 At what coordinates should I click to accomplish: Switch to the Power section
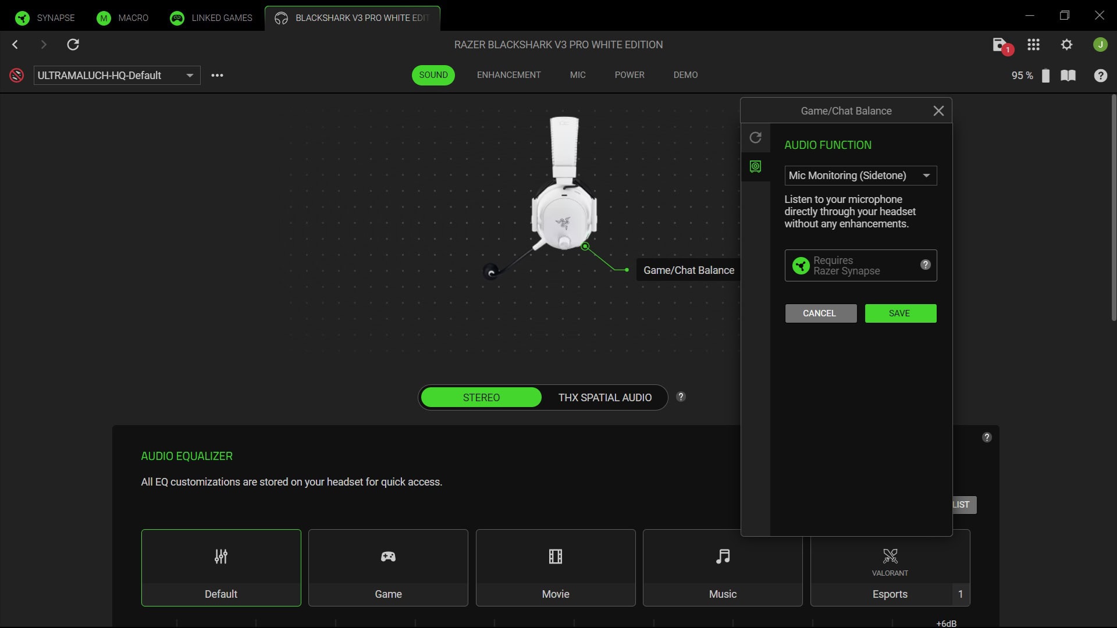(x=629, y=75)
